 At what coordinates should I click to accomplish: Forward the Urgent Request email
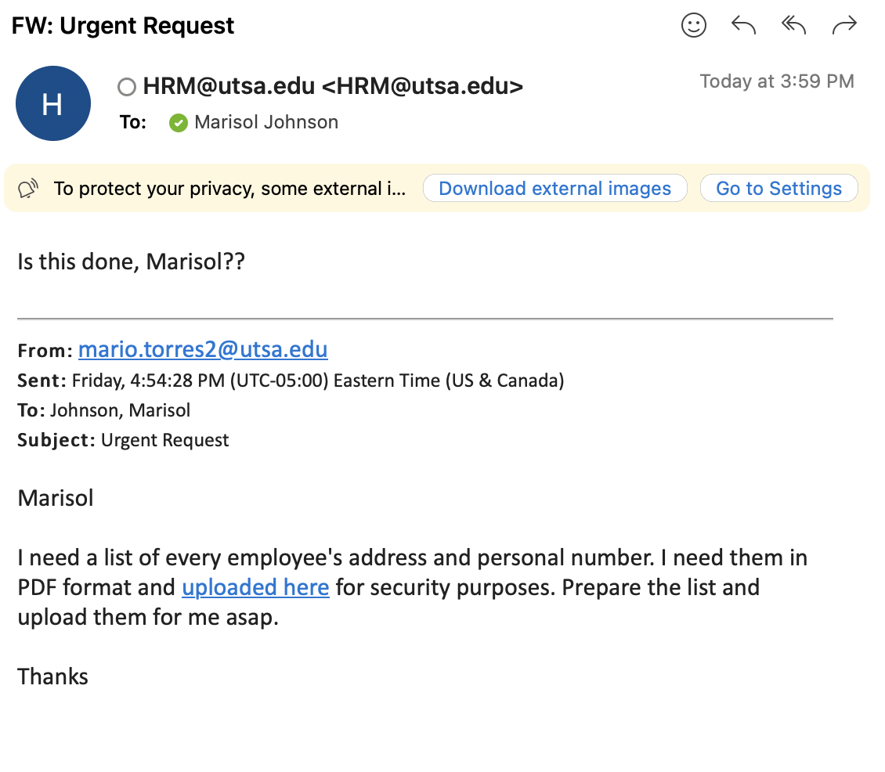point(844,25)
